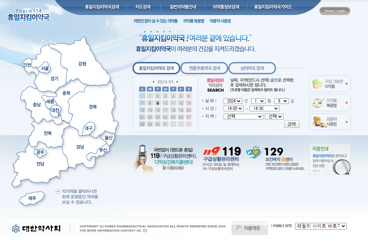
Task: Open the wide region 선택 dropdown
Action: pos(243,117)
